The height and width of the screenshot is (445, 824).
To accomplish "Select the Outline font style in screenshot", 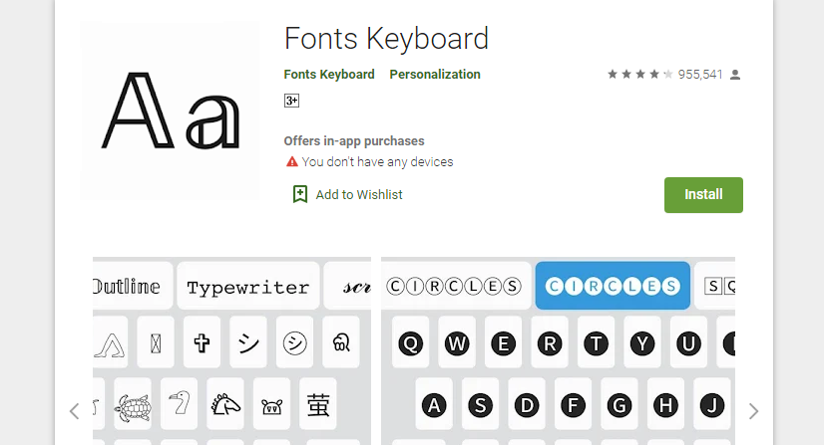I will click(133, 286).
